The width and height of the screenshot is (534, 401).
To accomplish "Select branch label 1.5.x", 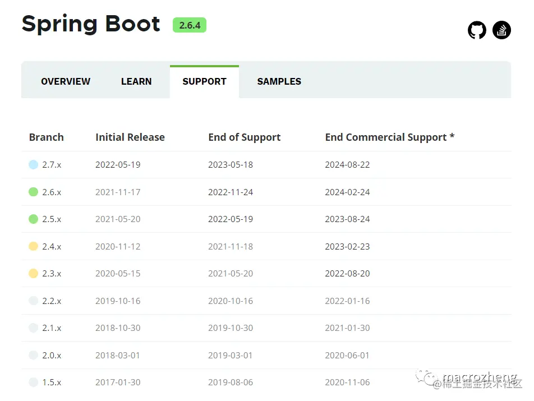I will [52, 382].
